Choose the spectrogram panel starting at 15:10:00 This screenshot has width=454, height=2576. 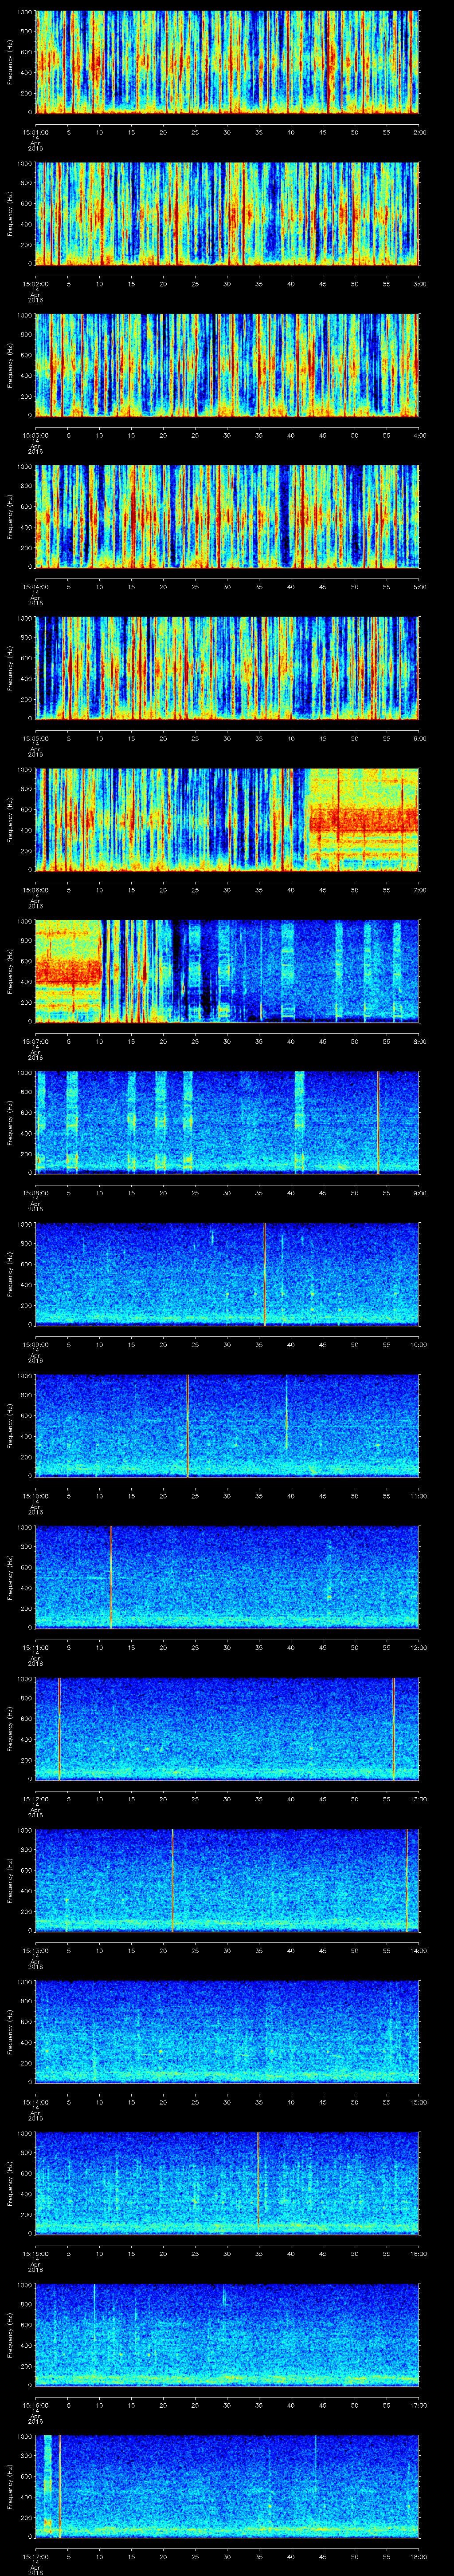point(227,1426)
